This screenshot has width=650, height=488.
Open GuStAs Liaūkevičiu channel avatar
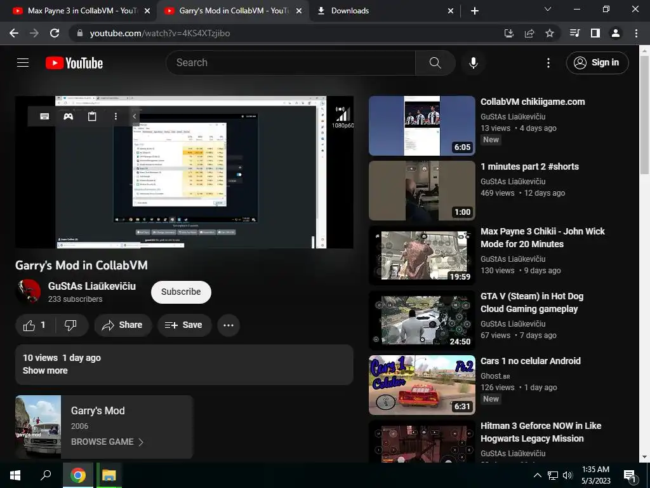[x=28, y=291]
